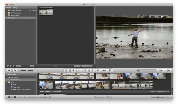
Task: Swap the Events and Projects areas
Action: [15, 70]
